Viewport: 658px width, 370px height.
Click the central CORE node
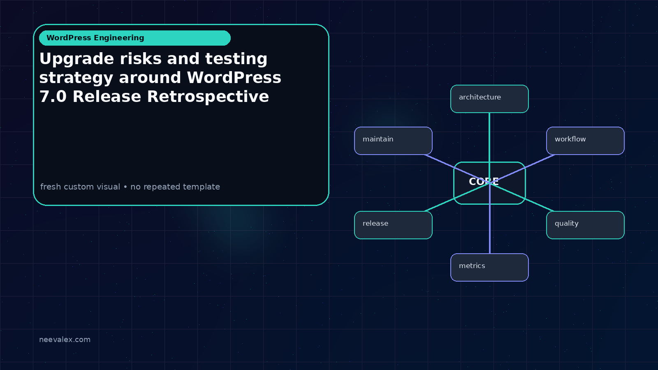[489, 183]
